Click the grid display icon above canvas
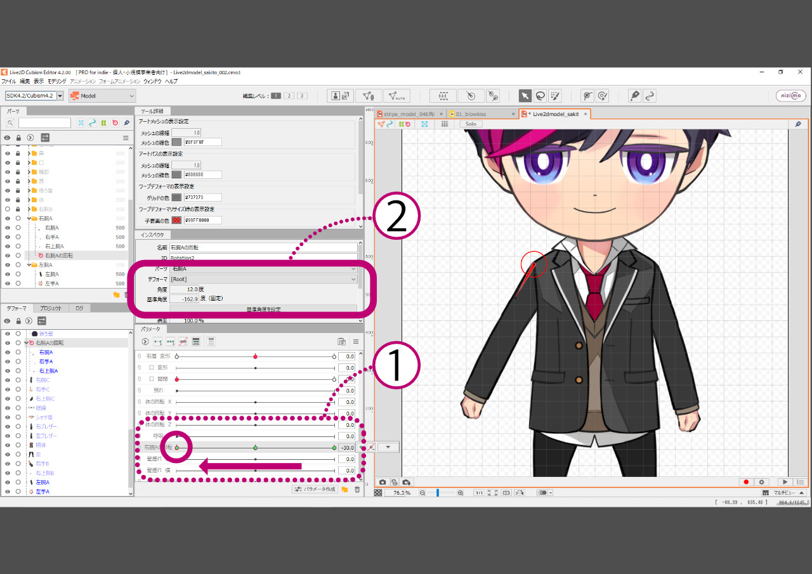812x574 pixels. [445, 124]
